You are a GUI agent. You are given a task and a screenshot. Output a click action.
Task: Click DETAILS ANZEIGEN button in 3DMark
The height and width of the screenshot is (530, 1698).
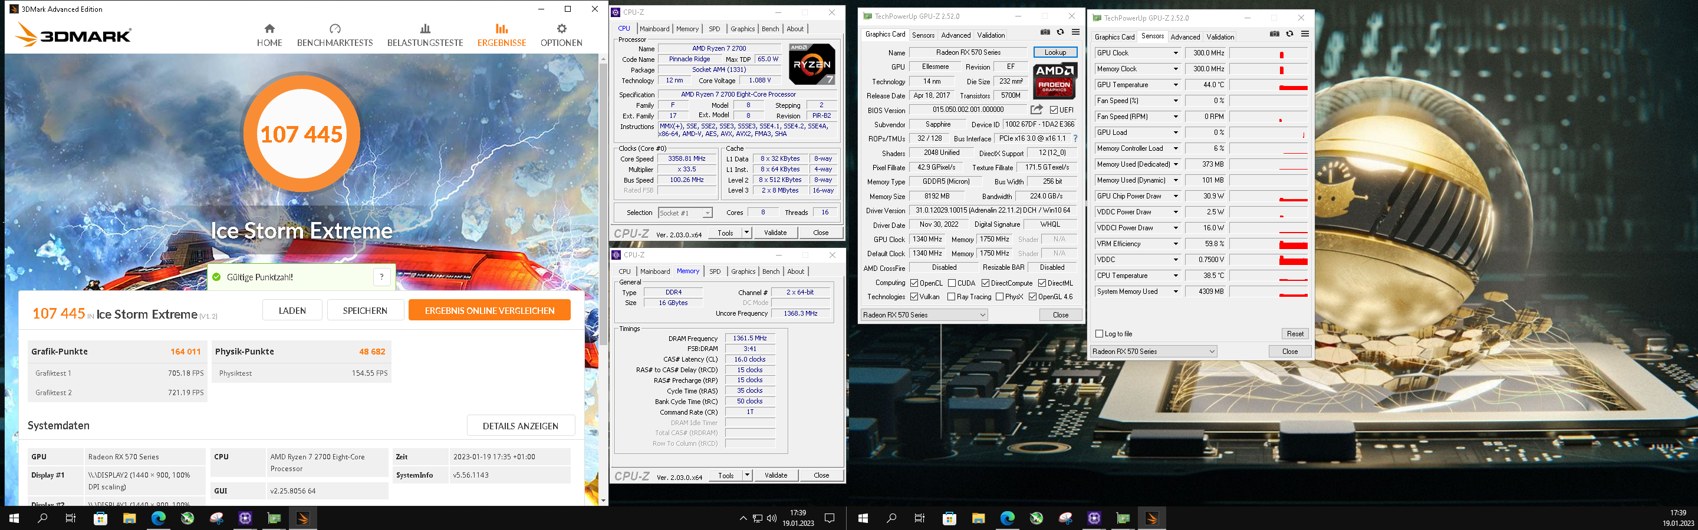click(521, 425)
